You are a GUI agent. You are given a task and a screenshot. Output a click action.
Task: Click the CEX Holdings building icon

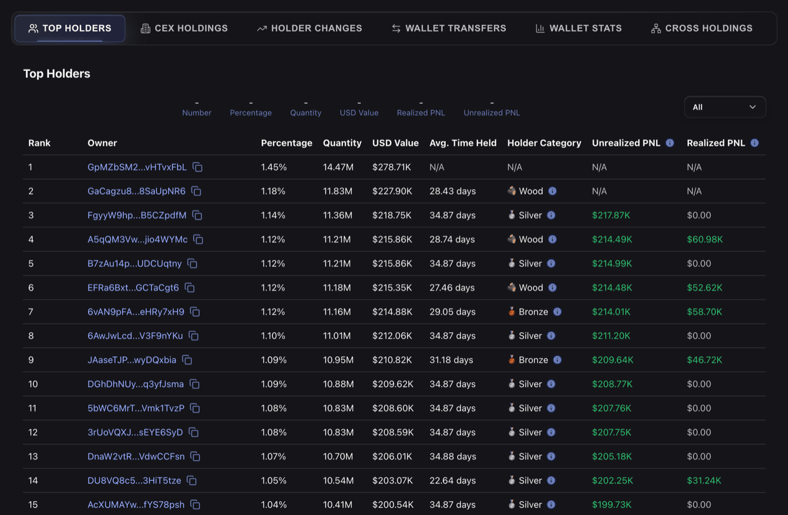click(146, 28)
